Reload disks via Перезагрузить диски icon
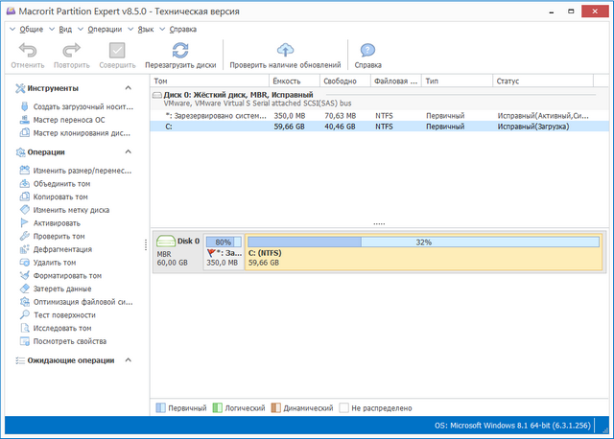 180,50
